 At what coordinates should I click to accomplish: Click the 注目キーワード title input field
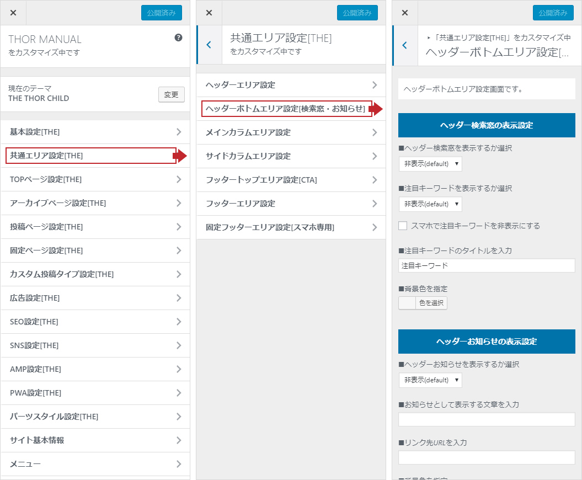(x=486, y=265)
